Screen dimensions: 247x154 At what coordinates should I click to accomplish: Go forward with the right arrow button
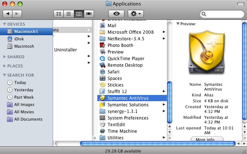pyautogui.click(x=17, y=14)
